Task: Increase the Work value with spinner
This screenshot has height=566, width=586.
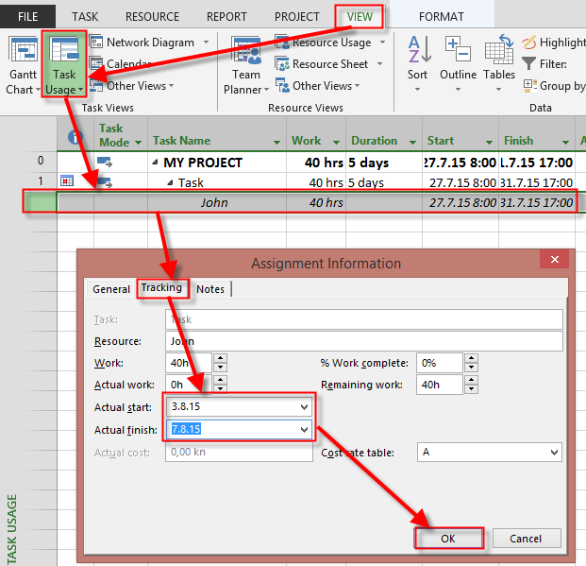Action: (x=220, y=358)
